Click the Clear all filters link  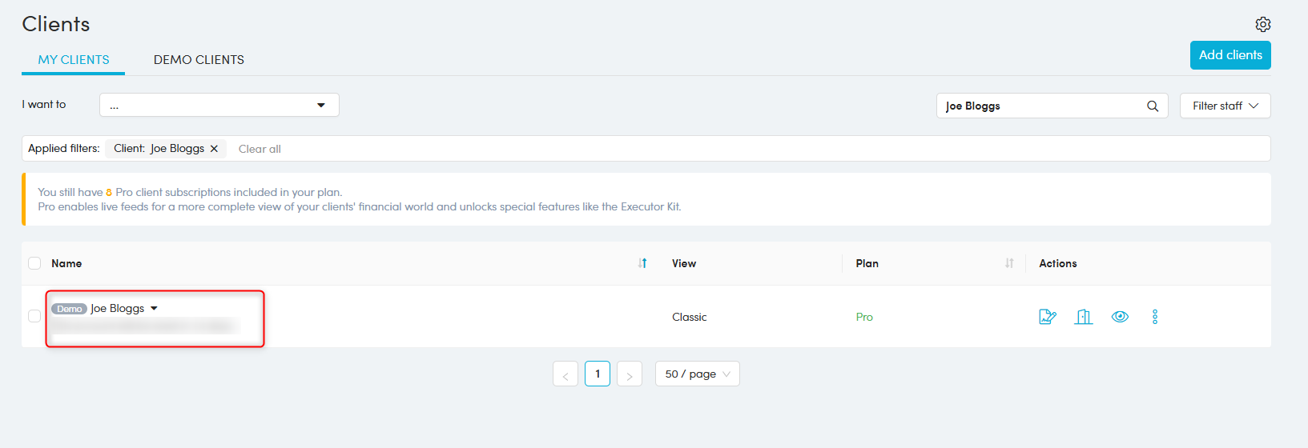pos(260,149)
